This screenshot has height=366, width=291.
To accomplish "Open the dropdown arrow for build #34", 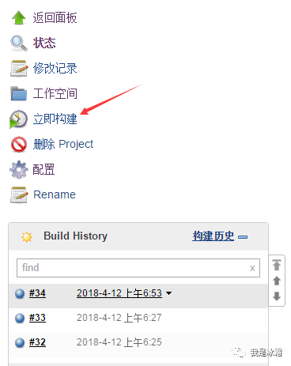I will [168, 293].
